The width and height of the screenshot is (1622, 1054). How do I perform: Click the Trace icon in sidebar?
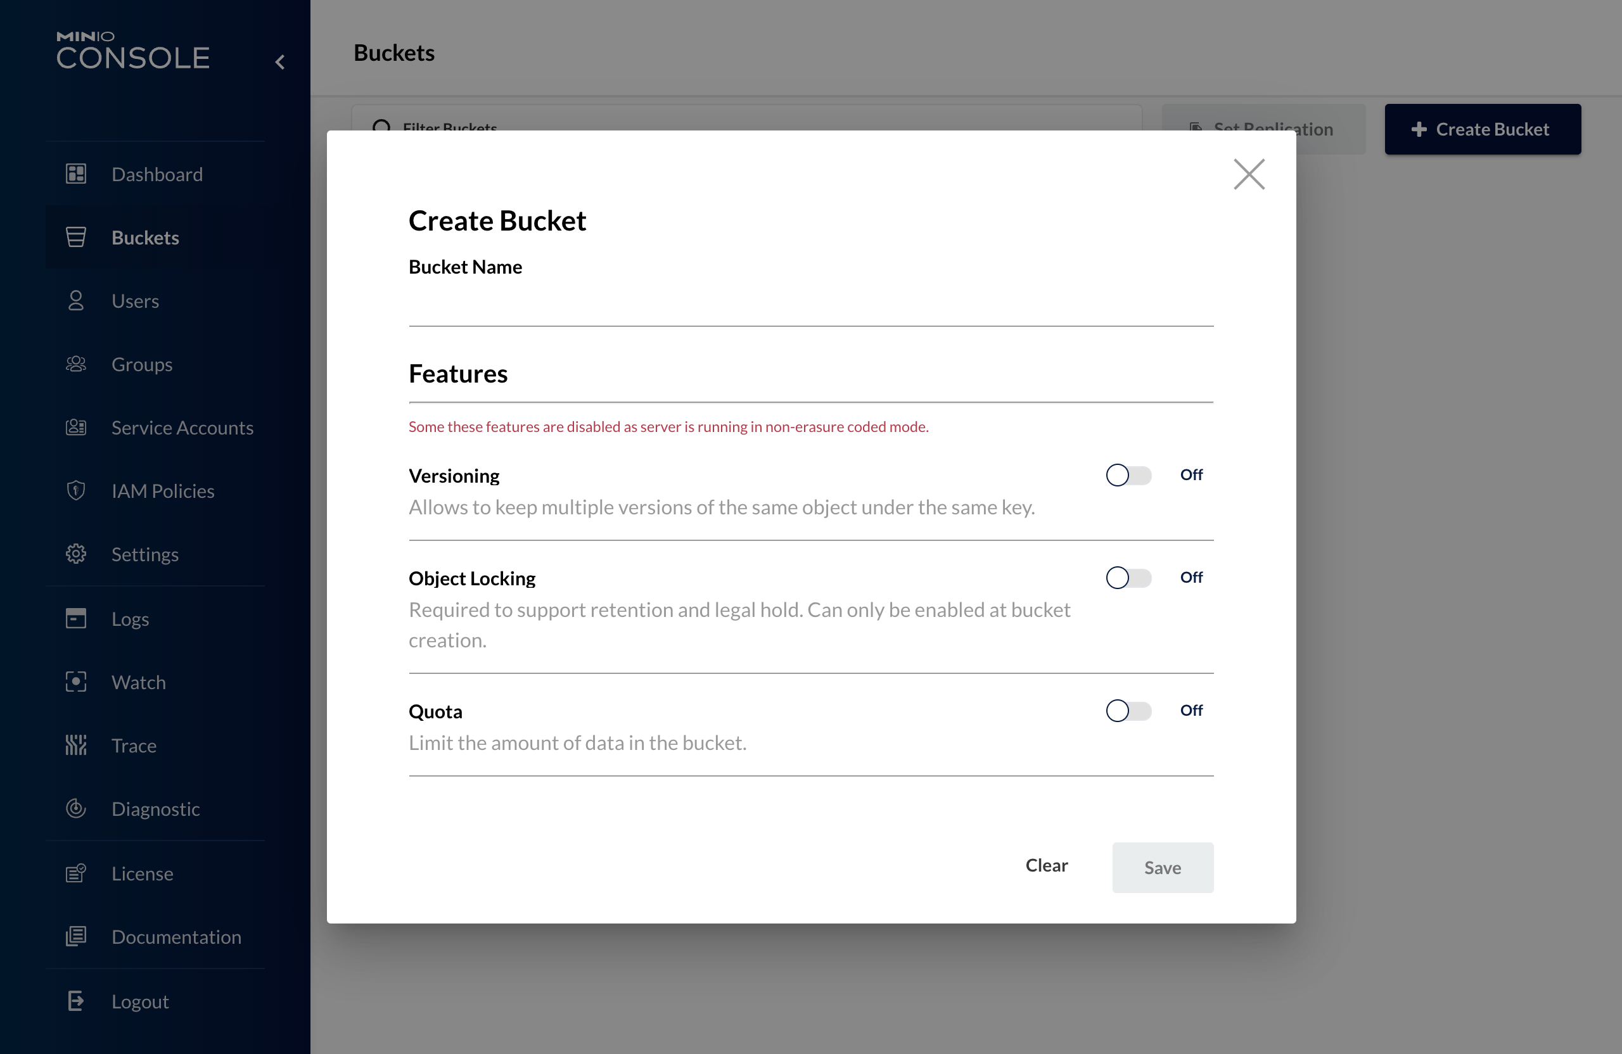pyautogui.click(x=75, y=745)
